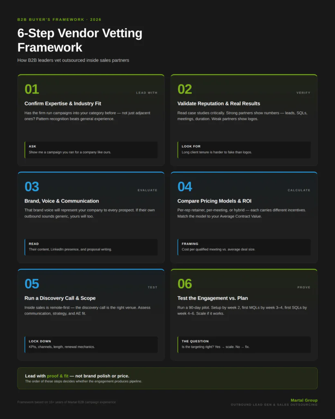Click the green 'proof & fit' text
Image resolution: width=335 pixels, height=419 pixels.
point(58,376)
